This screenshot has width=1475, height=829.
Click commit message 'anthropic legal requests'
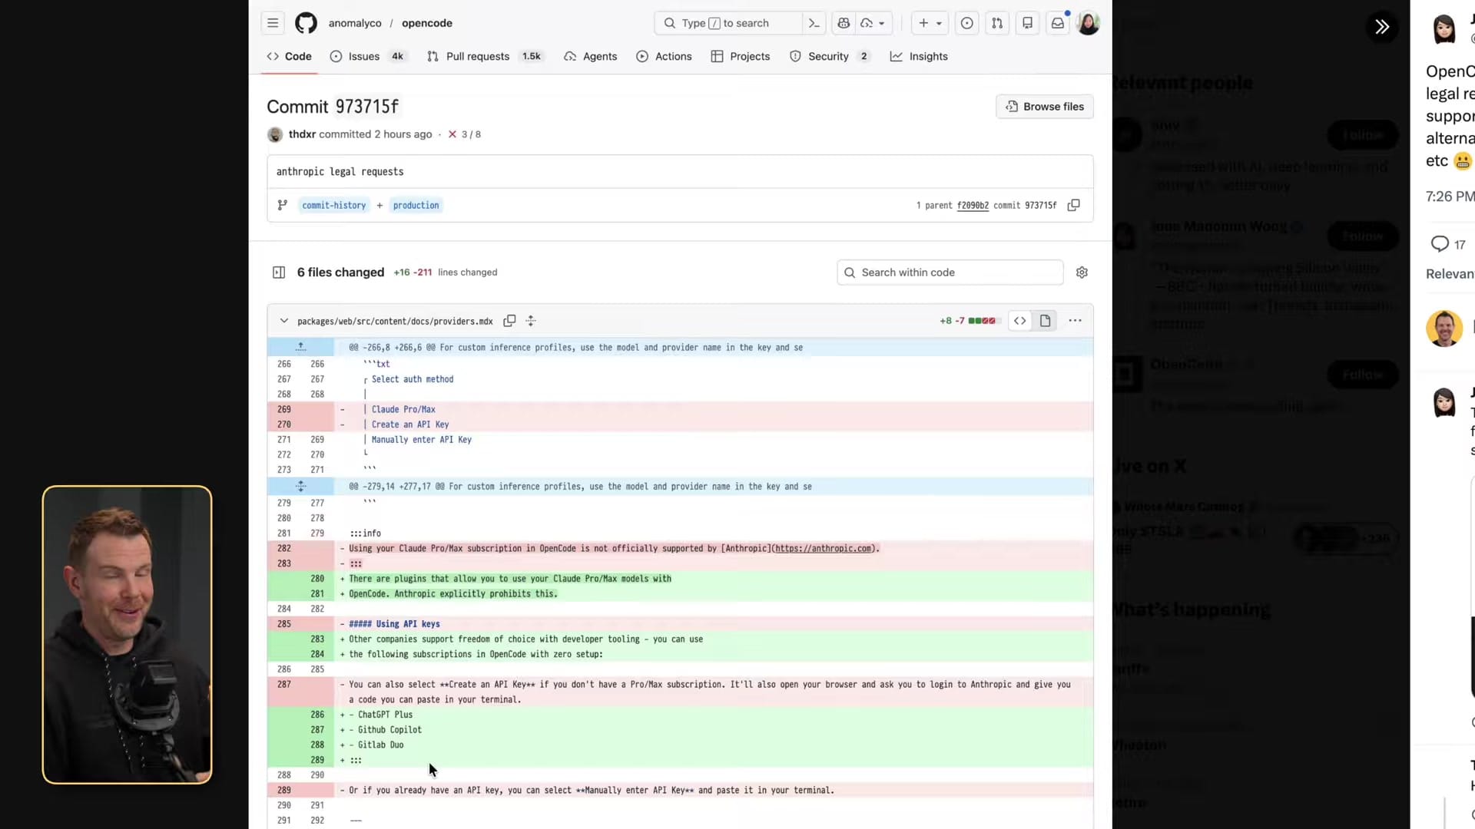(x=340, y=172)
